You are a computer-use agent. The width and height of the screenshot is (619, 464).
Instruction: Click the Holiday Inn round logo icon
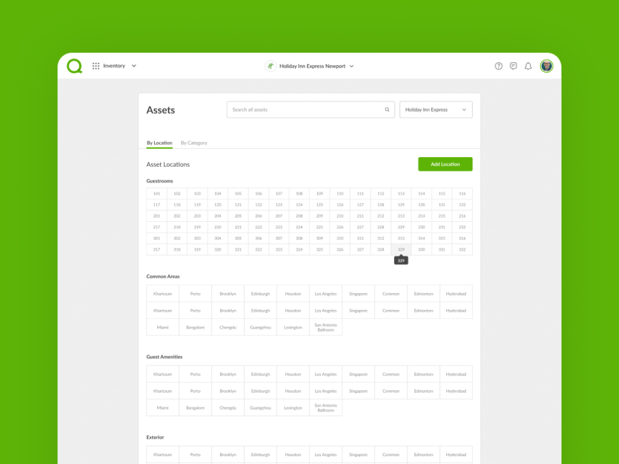click(270, 66)
